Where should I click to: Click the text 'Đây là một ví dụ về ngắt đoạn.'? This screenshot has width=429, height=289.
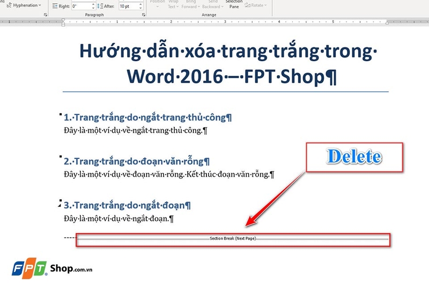(119, 219)
